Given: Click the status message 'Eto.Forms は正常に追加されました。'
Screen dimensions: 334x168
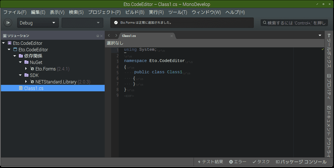Looking at the screenshot, I should coord(146,23).
